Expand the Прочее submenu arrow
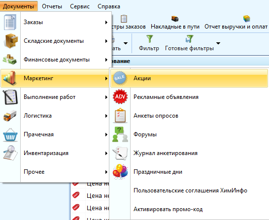The image size is (269, 220). click(106, 172)
